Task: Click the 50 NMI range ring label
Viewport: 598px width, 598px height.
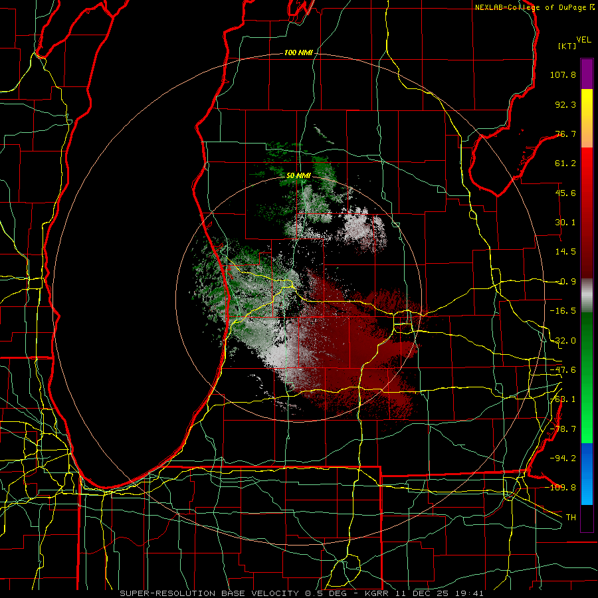Action: point(298,176)
